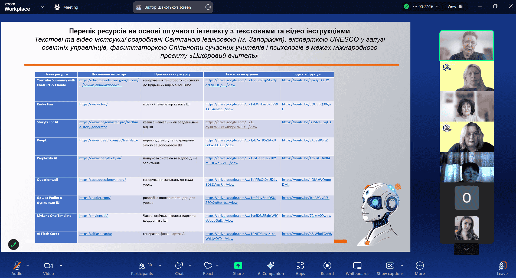Click the 'Perplexity AI' resource name cell
This screenshot has width=516, height=278.
pos(56,166)
